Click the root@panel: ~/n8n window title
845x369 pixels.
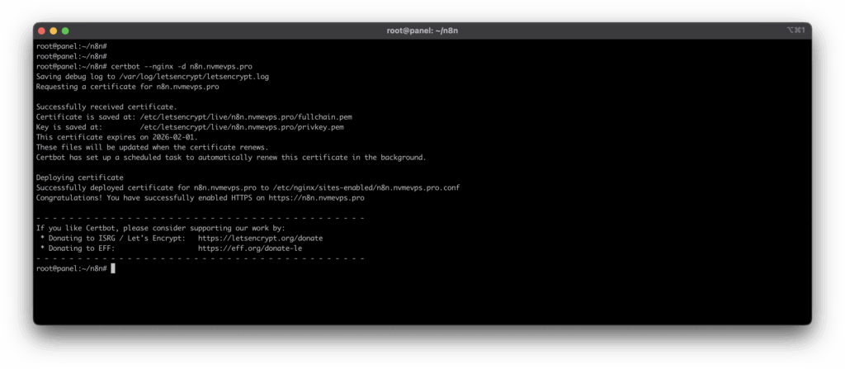(x=422, y=31)
